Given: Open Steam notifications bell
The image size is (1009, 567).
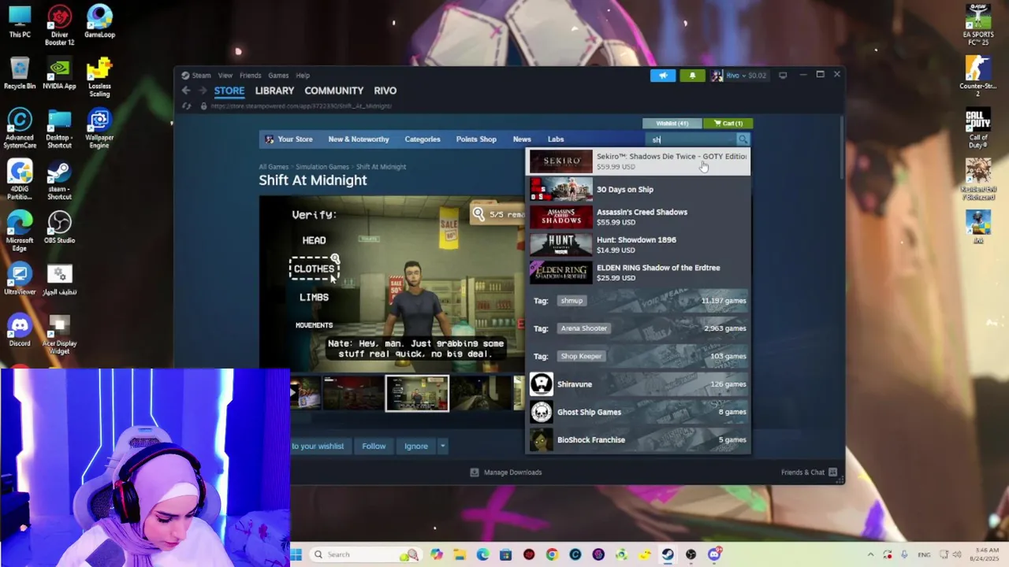Looking at the screenshot, I should [692, 76].
